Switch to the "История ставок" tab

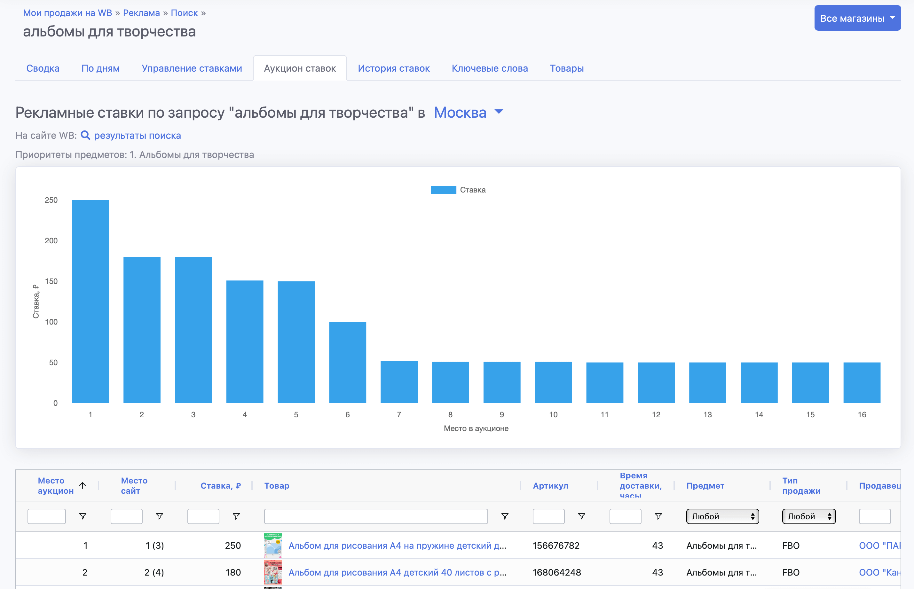coord(393,68)
